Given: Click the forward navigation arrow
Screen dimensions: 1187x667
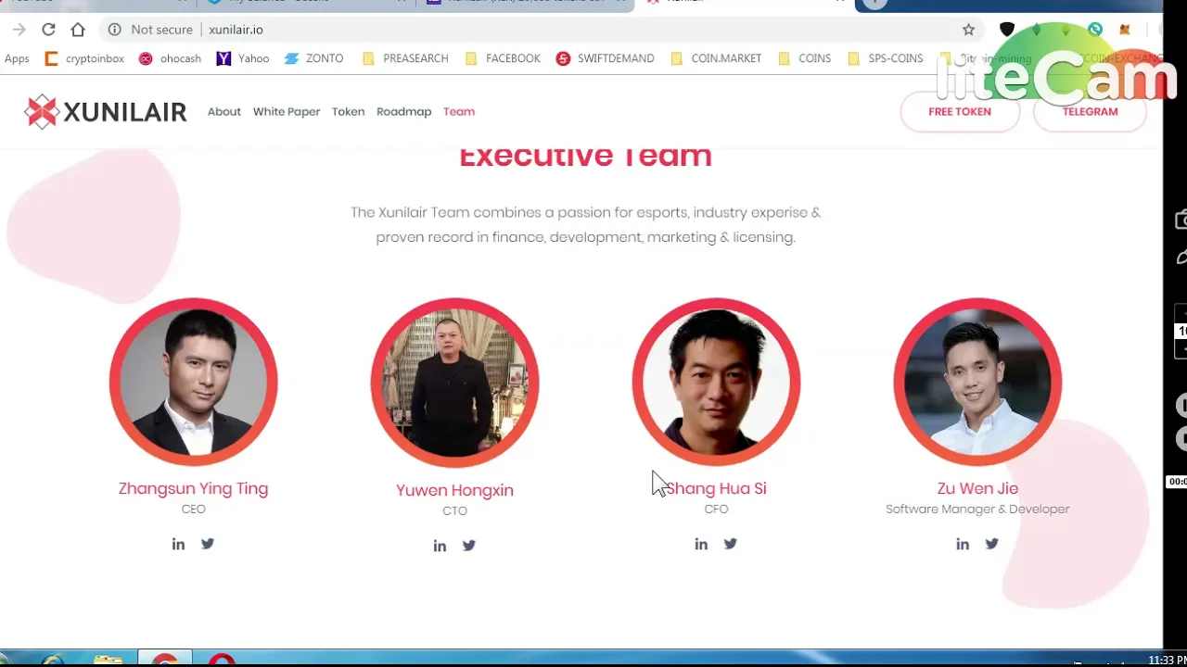Looking at the screenshot, I should 19,30.
